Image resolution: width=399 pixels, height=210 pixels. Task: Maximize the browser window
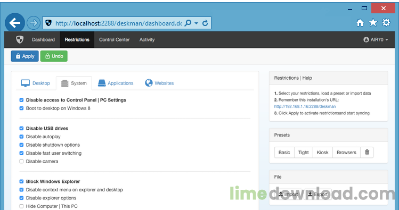tap(364, 8)
